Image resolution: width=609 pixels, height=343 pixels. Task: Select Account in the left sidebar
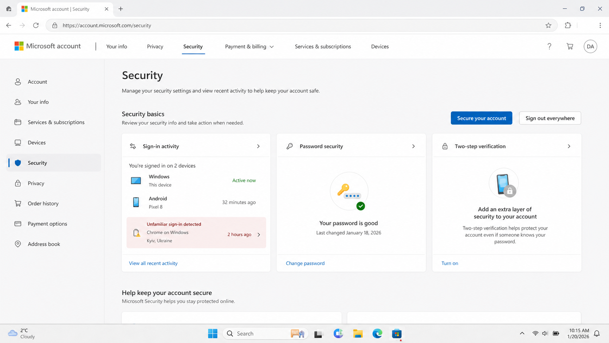tap(54, 82)
